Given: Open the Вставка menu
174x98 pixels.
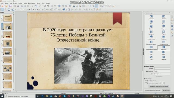Looking at the screenshot, I should 15,3.
